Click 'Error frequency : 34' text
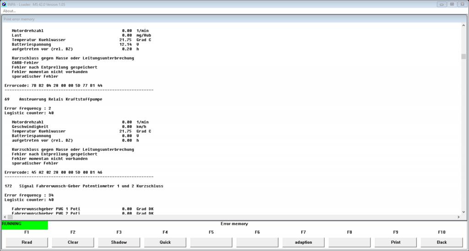The width and height of the screenshot is (469, 251). click(29, 195)
